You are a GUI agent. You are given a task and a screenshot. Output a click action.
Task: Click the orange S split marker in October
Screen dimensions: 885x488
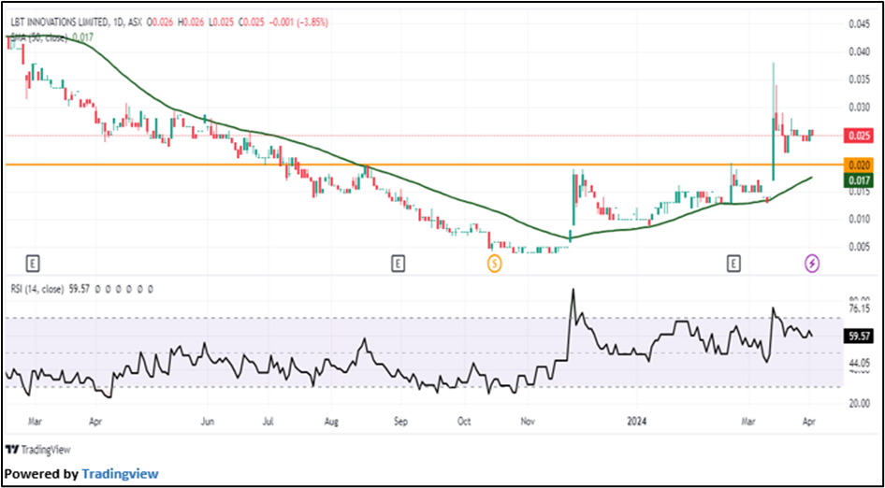click(495, 263)
